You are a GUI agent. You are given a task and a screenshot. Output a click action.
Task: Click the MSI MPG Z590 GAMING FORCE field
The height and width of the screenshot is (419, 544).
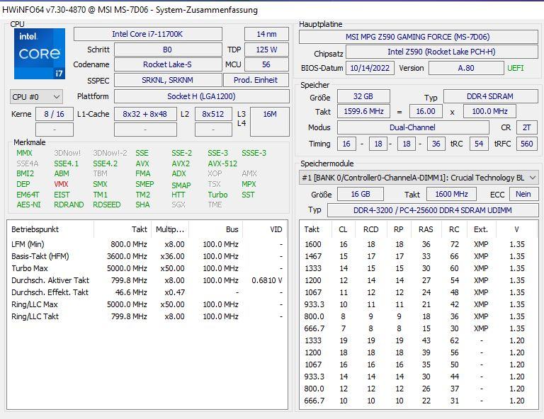point(418,37)
